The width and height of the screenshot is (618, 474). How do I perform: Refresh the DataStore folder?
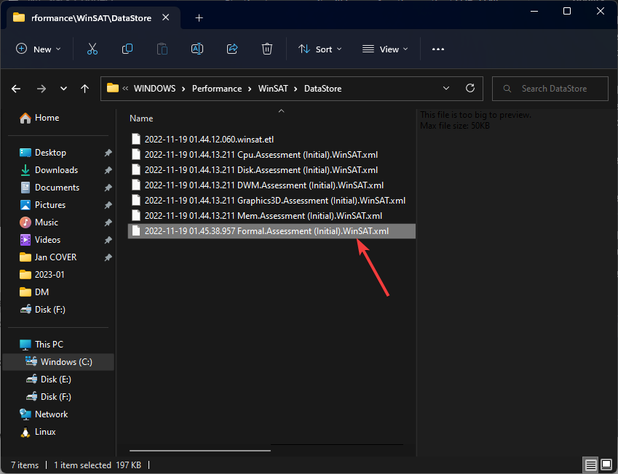click(x=470, y=88)
